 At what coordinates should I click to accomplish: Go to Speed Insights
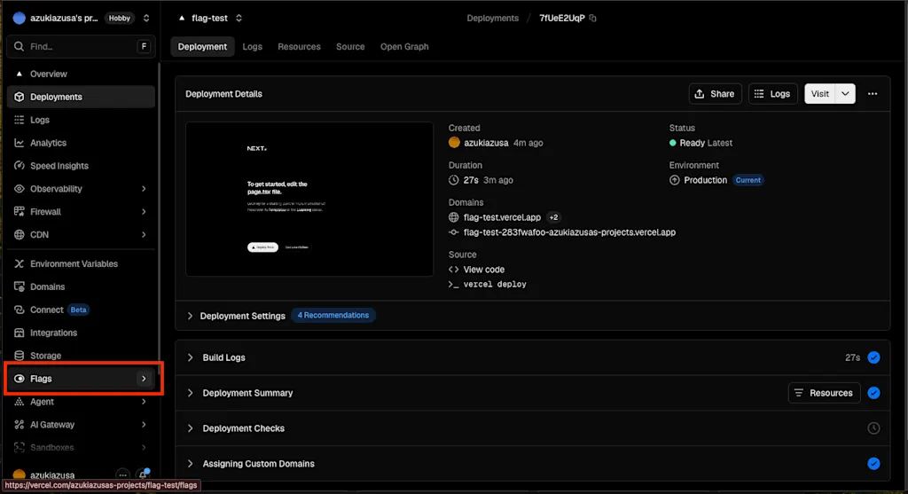81,166
